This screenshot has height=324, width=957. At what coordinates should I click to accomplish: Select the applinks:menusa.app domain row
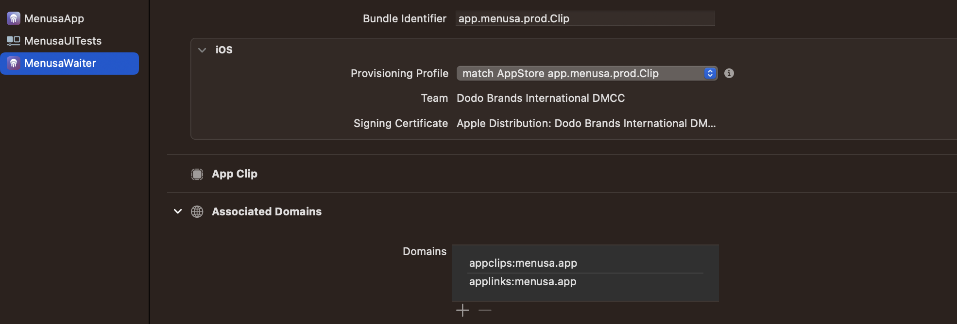point(585,282)
